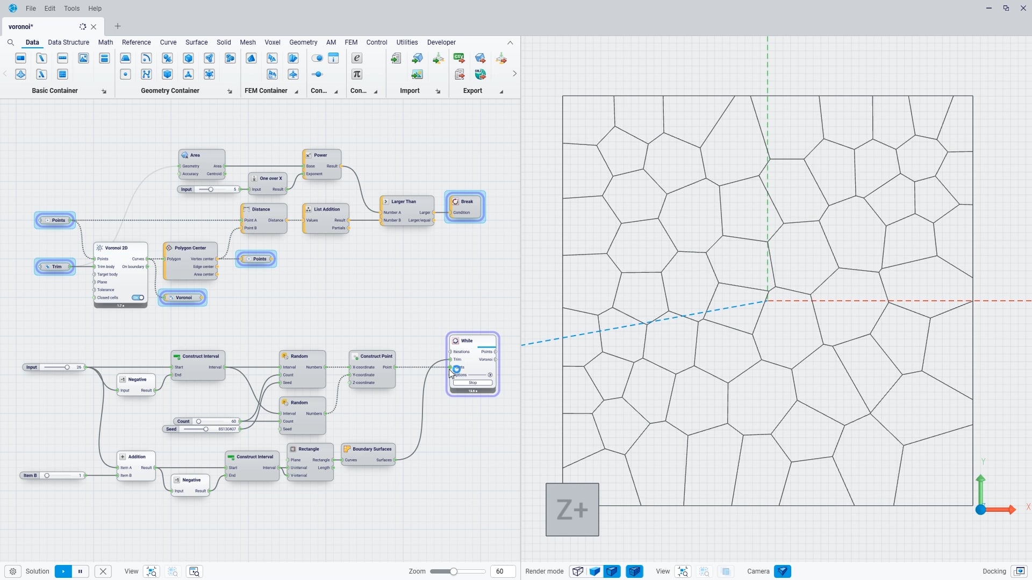
Task: Open the File menu
Action: click(31, 9)
